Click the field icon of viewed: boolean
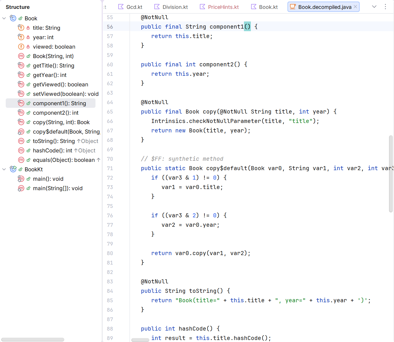 point(21,47)
